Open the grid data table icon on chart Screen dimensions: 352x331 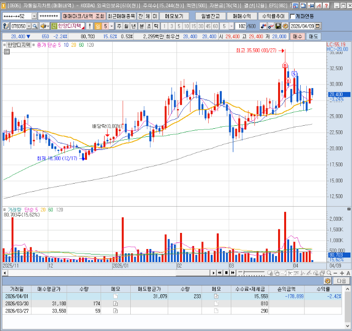click(7, 52)
